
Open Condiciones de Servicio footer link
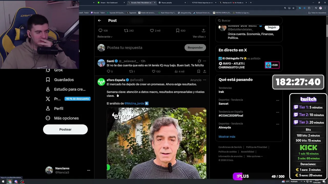[x=230, y=147]
